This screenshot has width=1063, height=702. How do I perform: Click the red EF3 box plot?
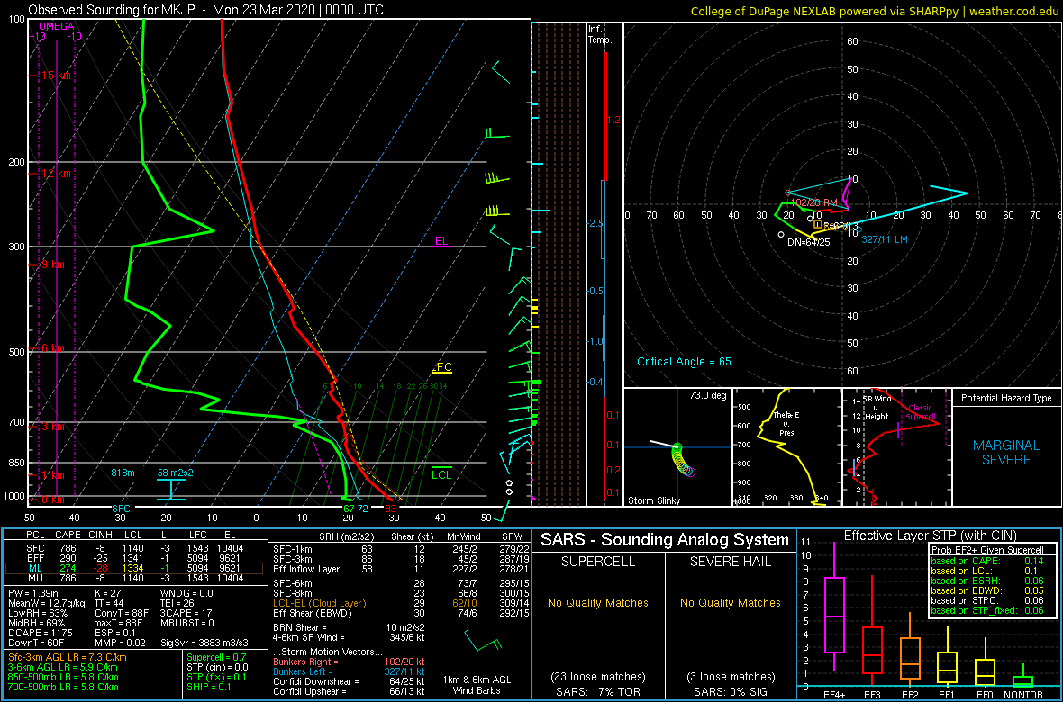(872, 629)
